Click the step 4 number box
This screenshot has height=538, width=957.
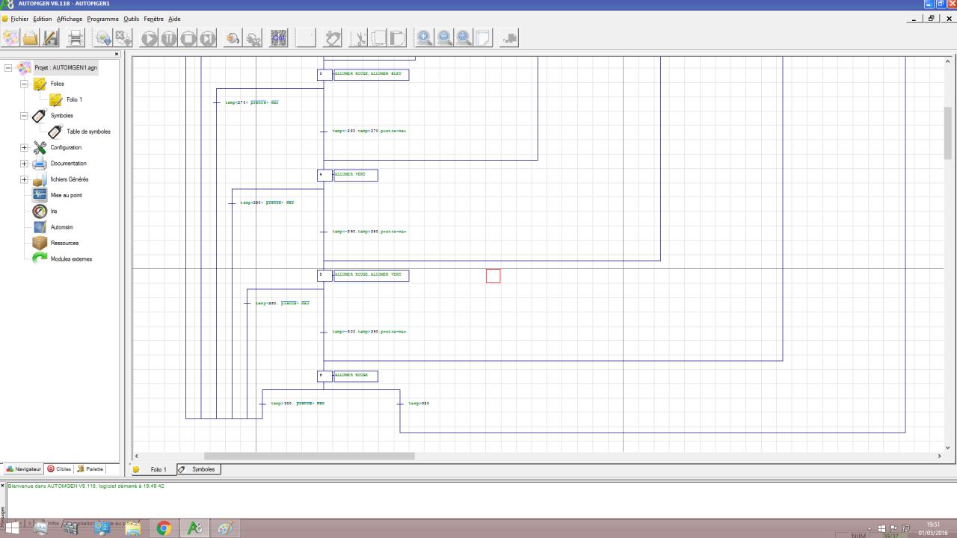324,175
